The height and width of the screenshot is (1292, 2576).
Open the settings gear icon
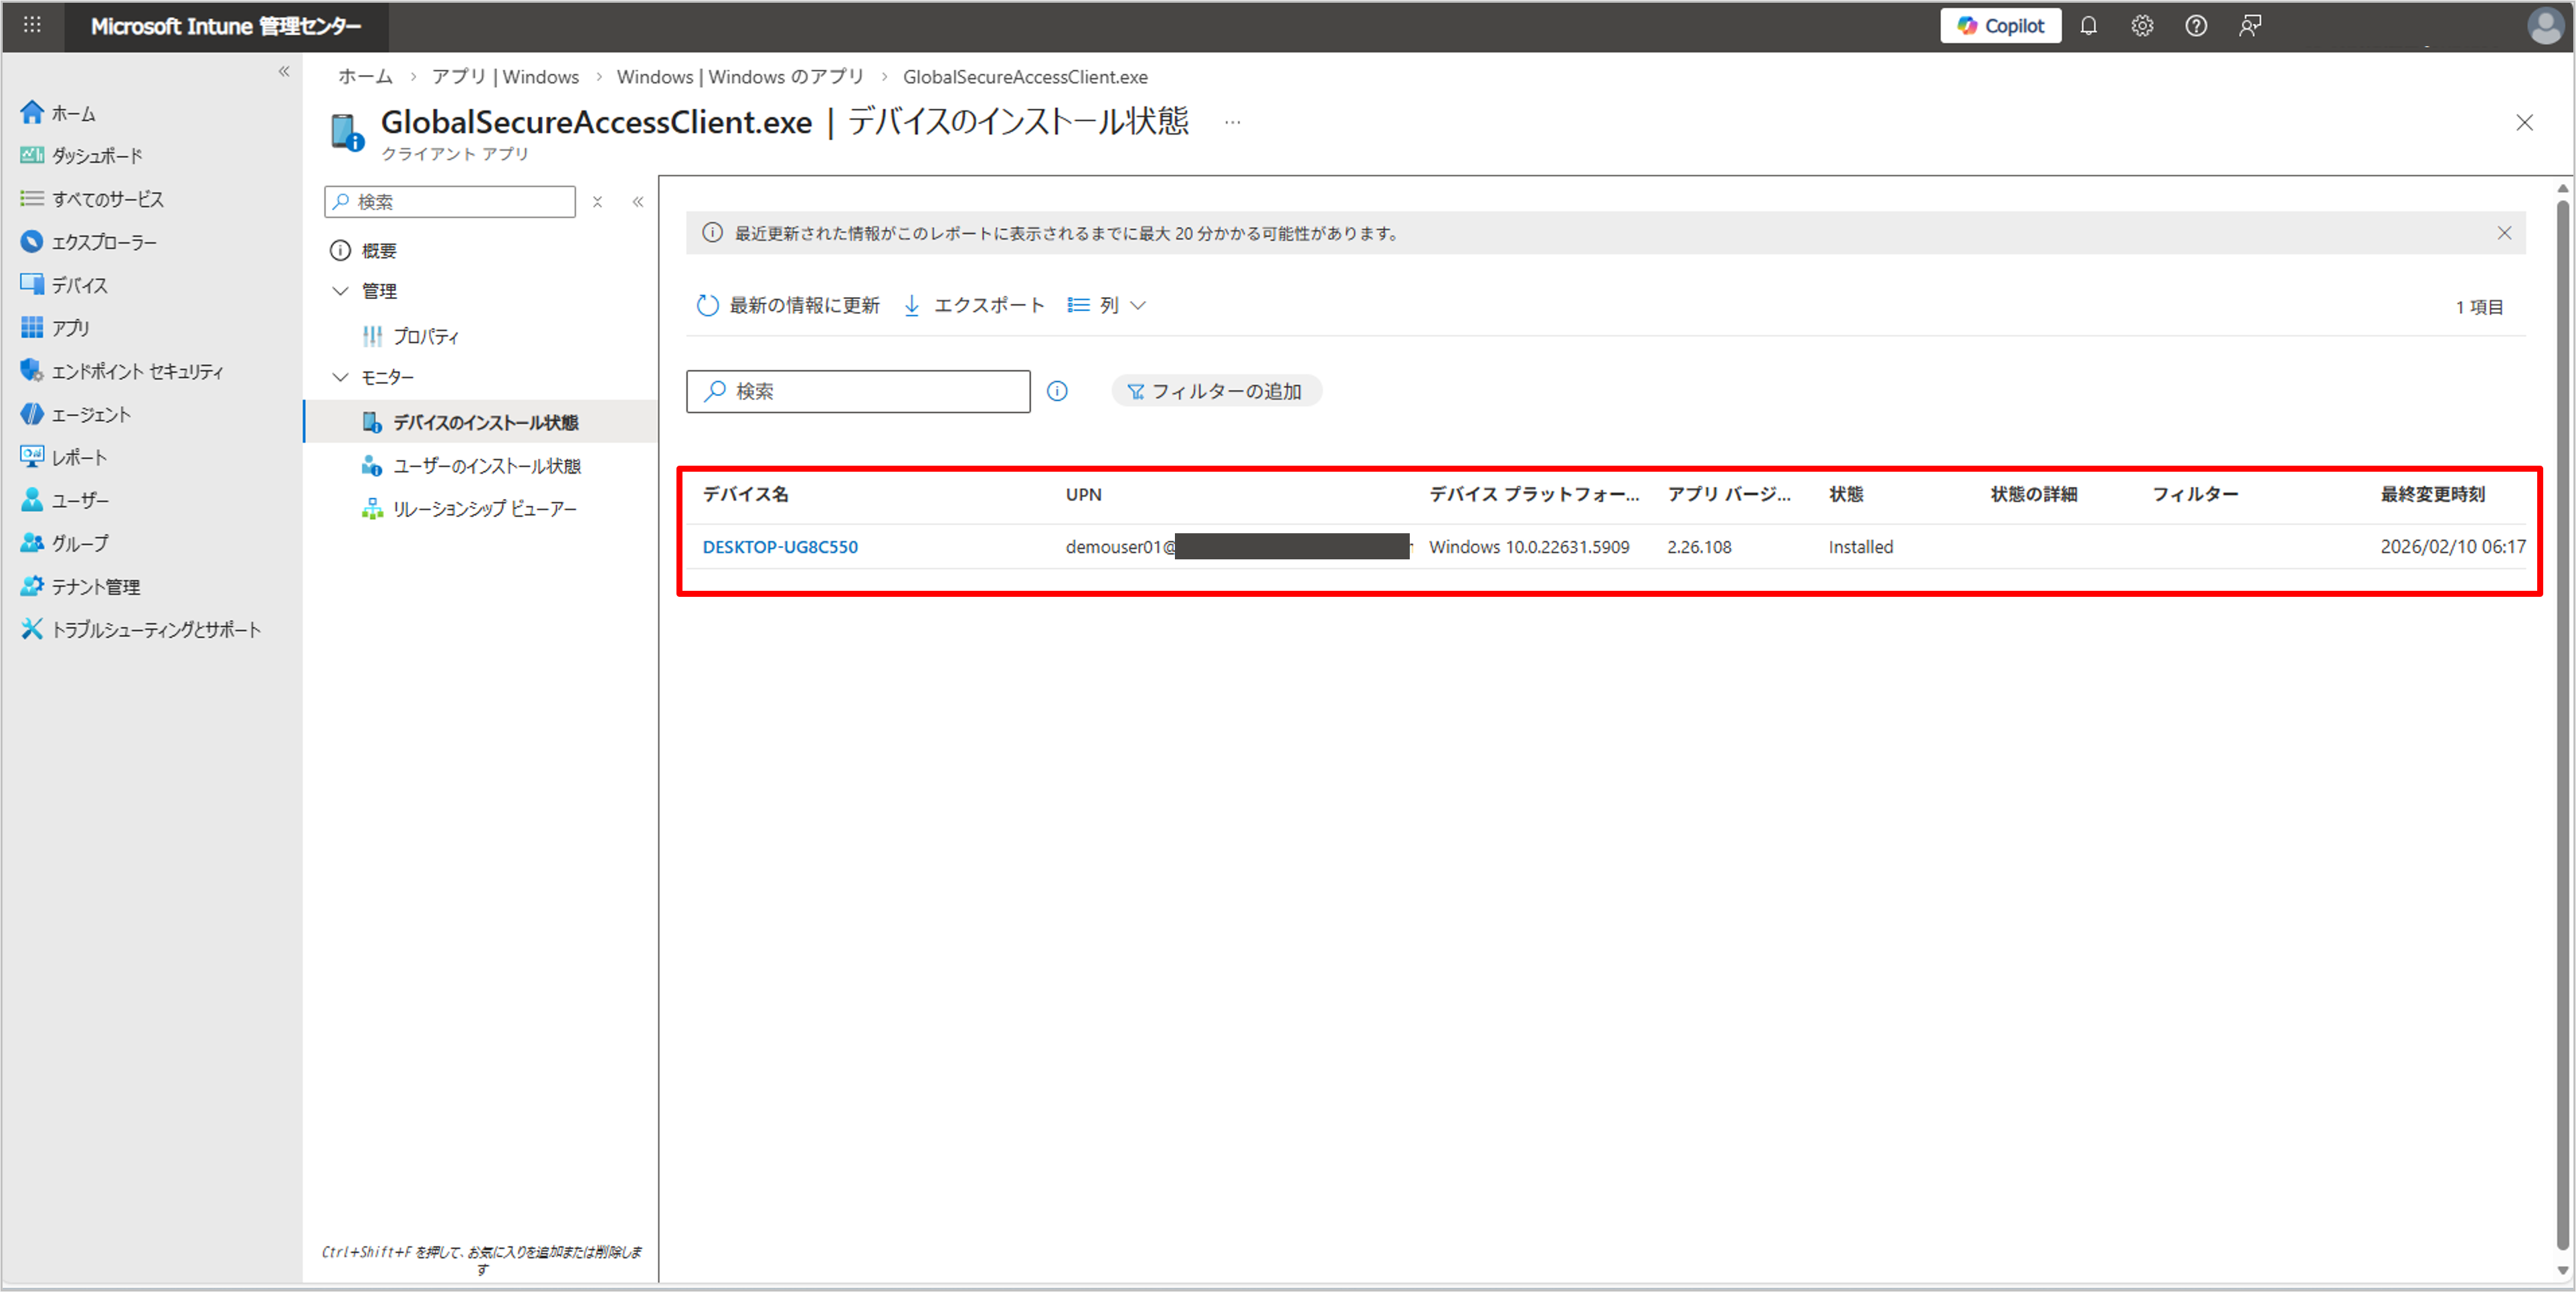pyautogui.click(x=2141, y=26)
